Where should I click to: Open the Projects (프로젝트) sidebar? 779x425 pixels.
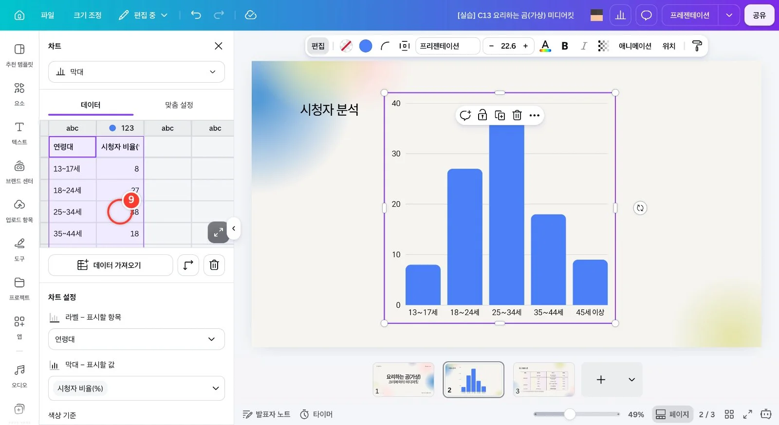[x=19, y=288]
